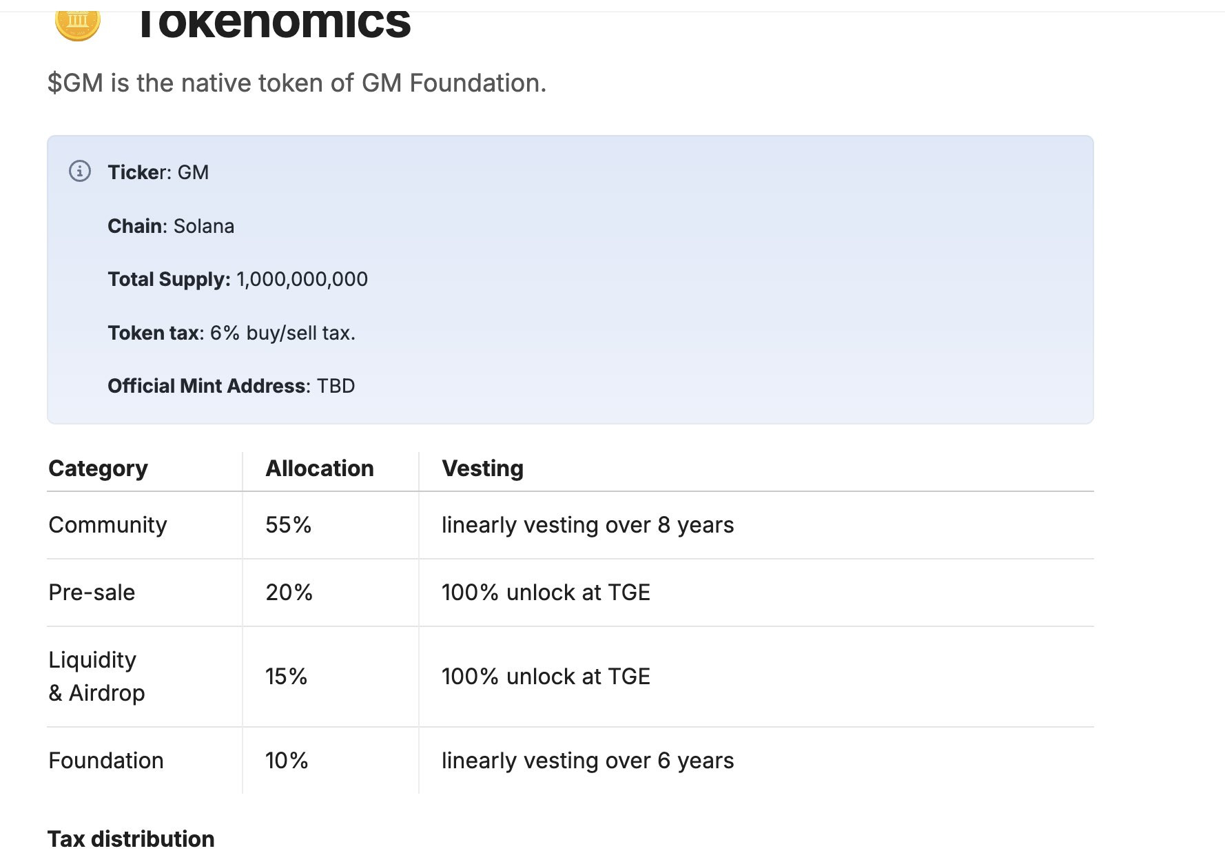Click the Foundation row label

coord(106,761)
